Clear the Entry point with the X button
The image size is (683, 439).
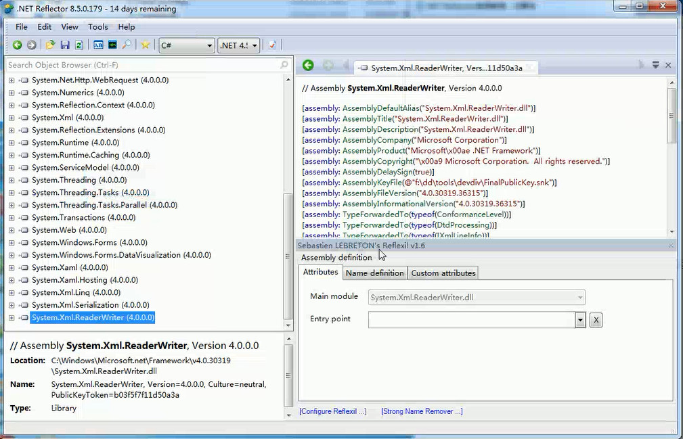pos(595,319)
